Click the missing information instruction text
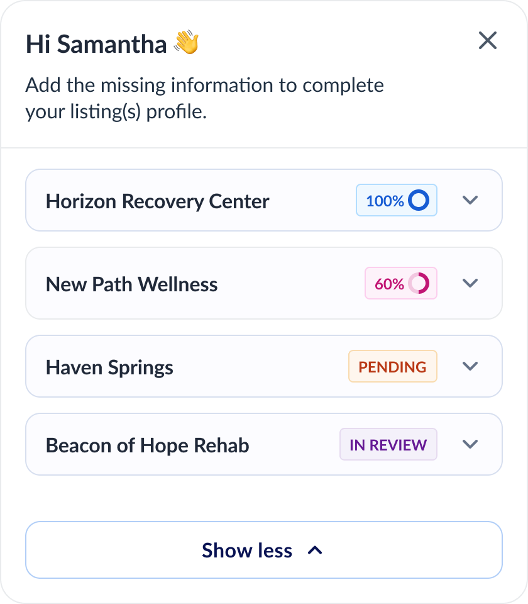This screenshot has height=604, width=528. pos(205,98)
